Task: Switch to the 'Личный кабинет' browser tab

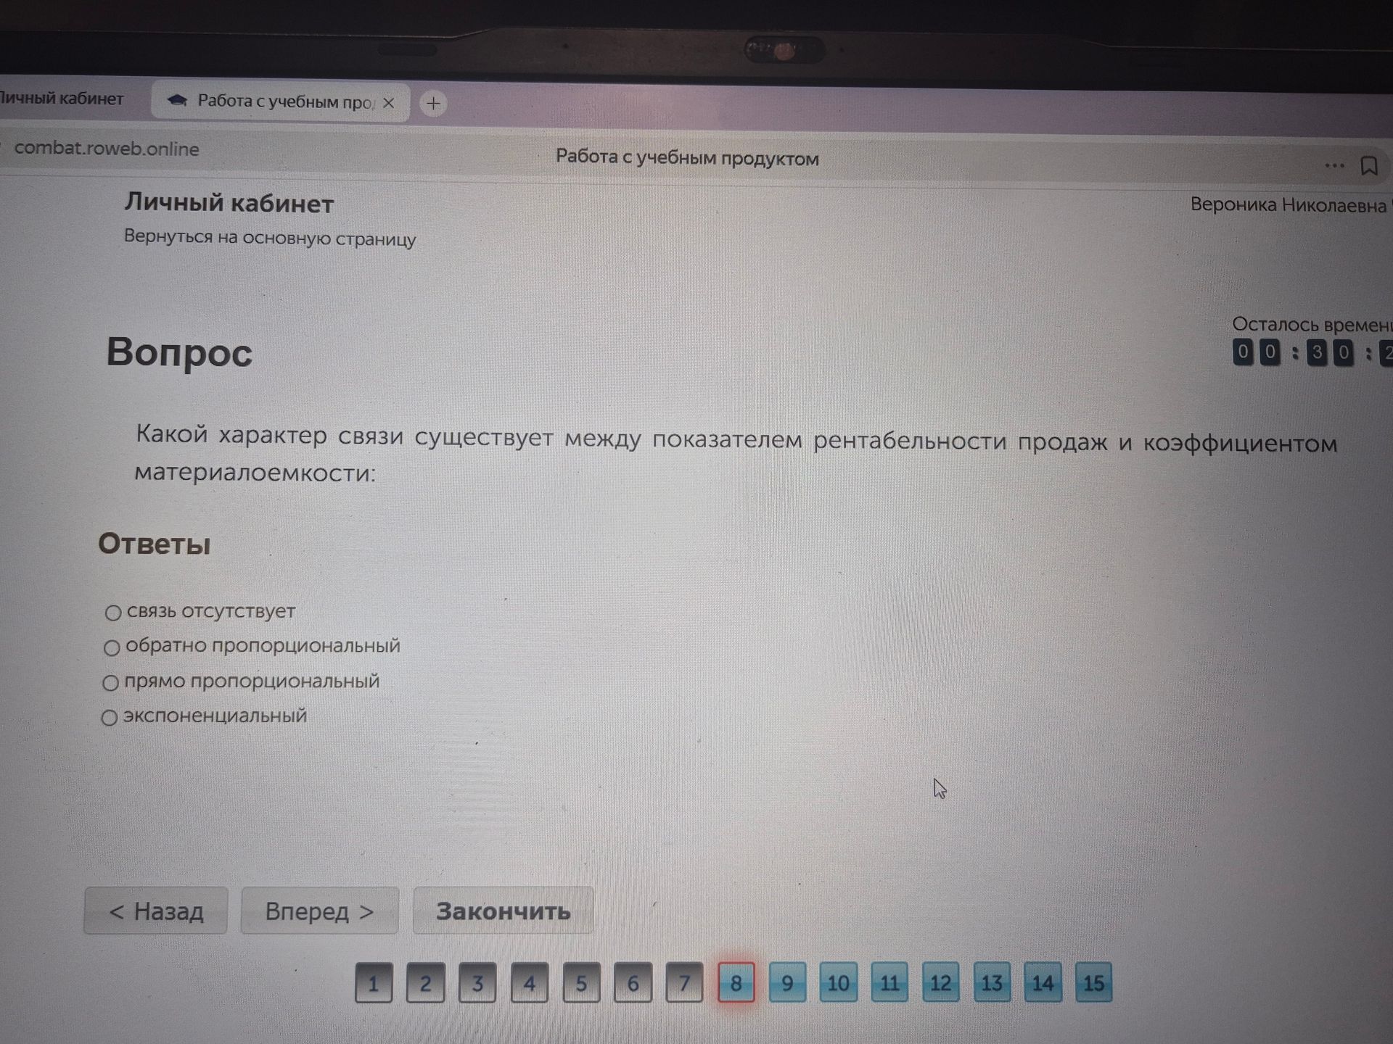Action: click(62, 99)
